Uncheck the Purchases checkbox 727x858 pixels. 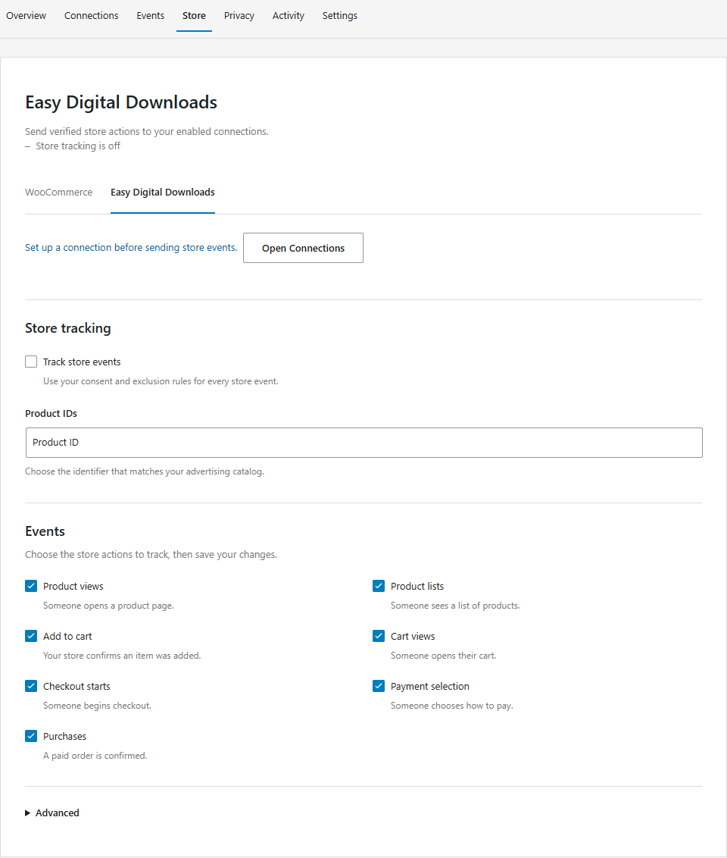pos(31,736)
